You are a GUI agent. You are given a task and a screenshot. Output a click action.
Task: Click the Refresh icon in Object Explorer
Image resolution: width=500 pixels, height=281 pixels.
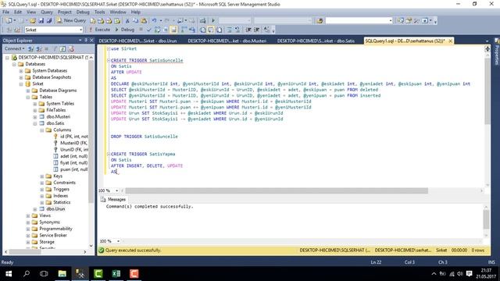click(x=62, y=48)
